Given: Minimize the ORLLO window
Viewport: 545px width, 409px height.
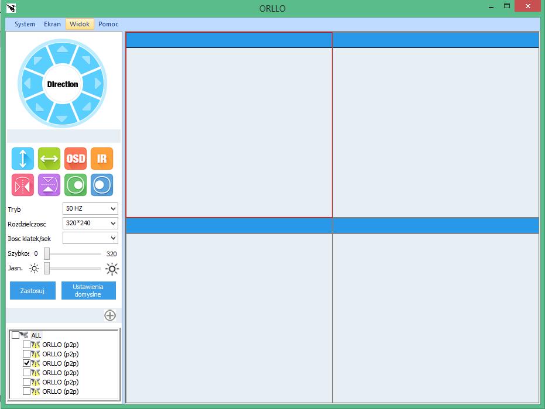Looking at the screenshot, I should tap(491, 6).
